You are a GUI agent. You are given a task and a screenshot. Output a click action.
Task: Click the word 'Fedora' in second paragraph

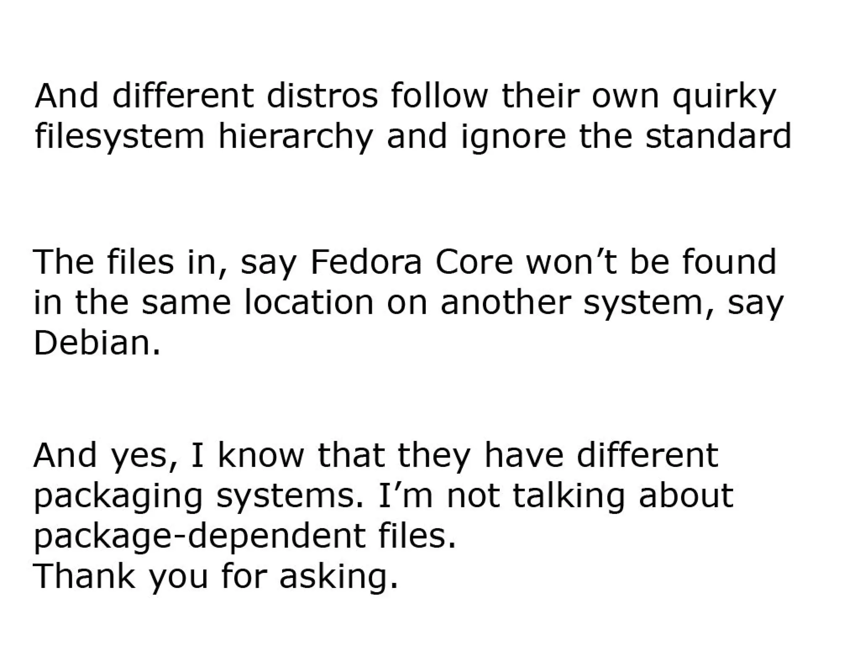(365, 262)
